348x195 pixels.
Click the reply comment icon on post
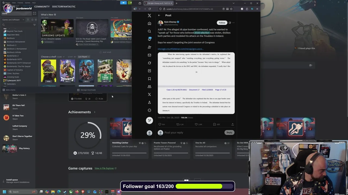click(x=160, y=124)
